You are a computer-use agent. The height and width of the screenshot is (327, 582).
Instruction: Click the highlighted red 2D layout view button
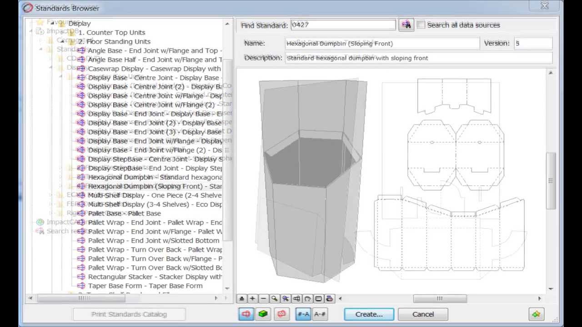pyautogui.click(x=246, y=314)
